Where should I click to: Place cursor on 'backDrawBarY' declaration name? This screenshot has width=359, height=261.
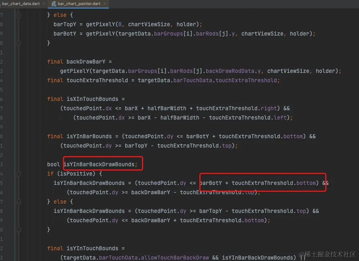tap(86, 62)
